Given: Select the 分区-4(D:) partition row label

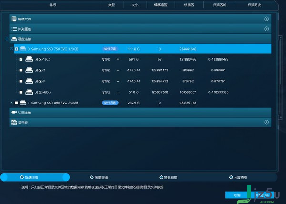Looking at the screenshot, I should click(43, 92).
